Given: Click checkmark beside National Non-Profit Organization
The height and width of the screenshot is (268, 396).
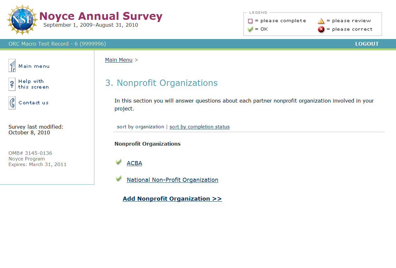Looking at the screenshot, I should 119,179.
